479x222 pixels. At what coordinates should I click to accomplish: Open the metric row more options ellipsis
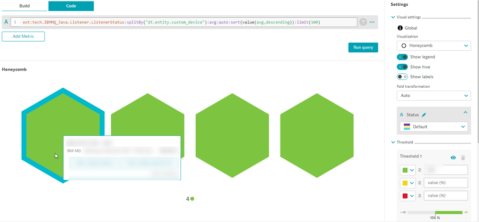click(372, 22)
